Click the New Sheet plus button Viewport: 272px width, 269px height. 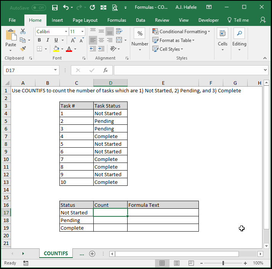tap(92, 254)
